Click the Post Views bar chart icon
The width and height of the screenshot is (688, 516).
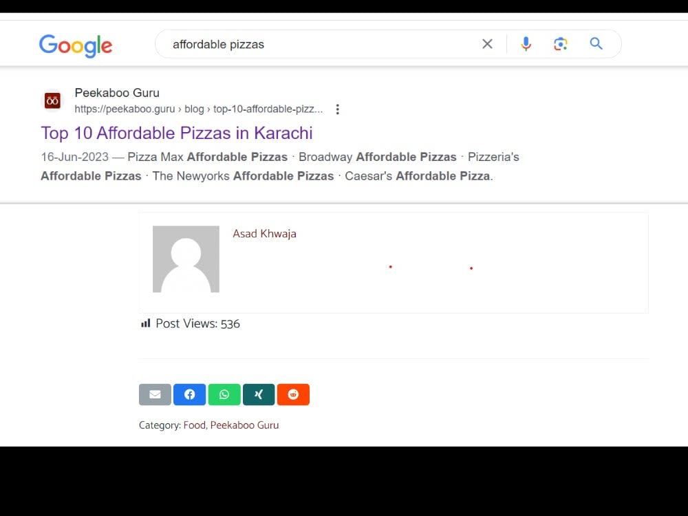(146, 323)
